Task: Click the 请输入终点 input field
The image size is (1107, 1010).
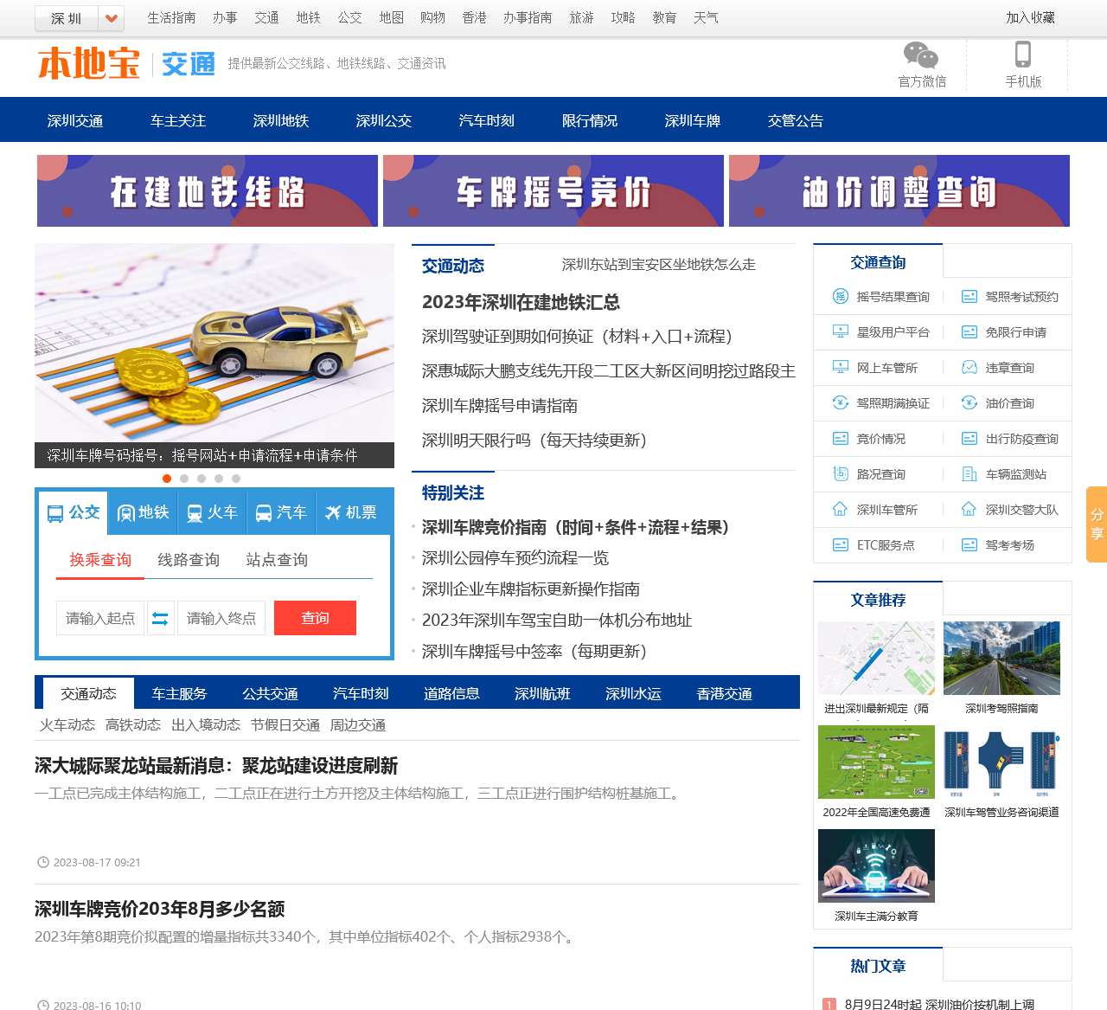Action: tap(221, 618)
